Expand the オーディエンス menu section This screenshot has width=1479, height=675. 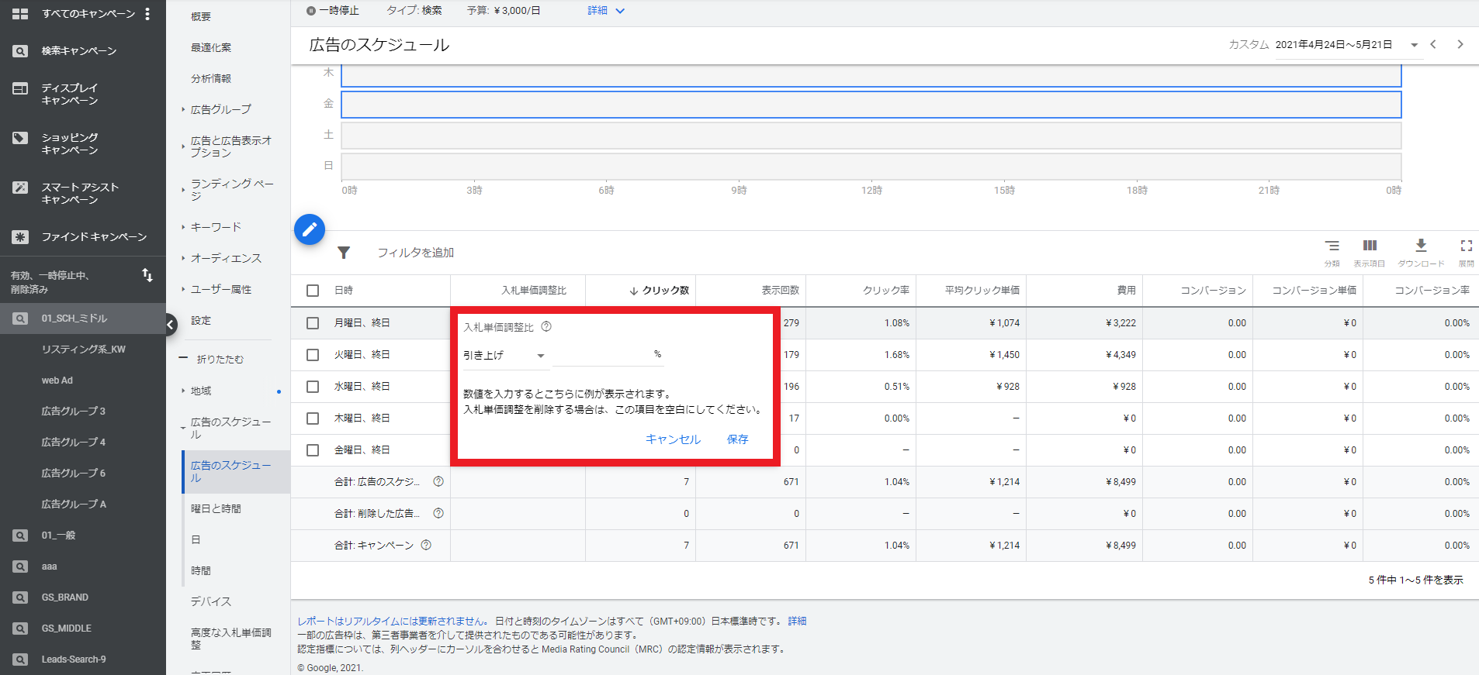point(226,258)
